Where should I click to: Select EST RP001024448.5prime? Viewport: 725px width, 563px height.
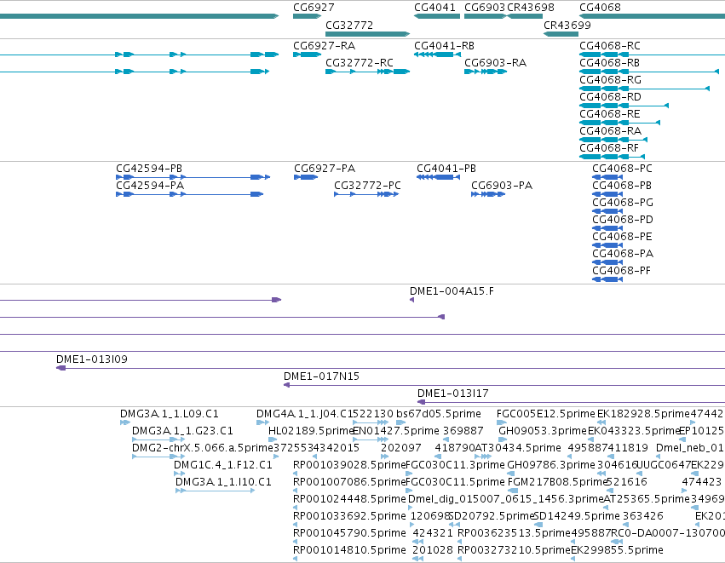tap(349, 499)
